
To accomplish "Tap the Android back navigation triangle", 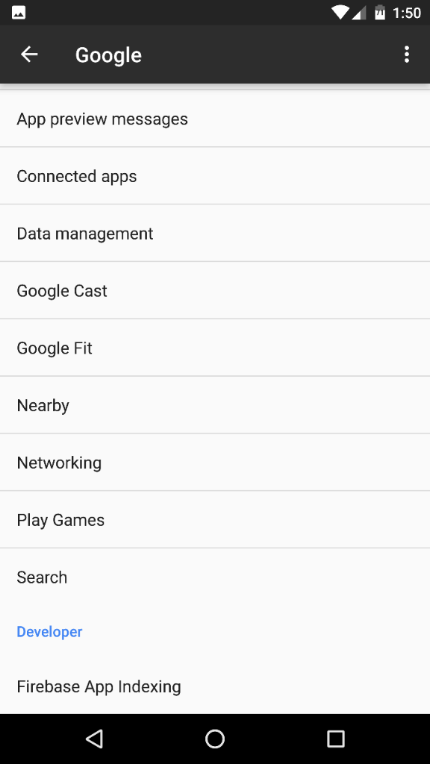I will coord(94,739).
